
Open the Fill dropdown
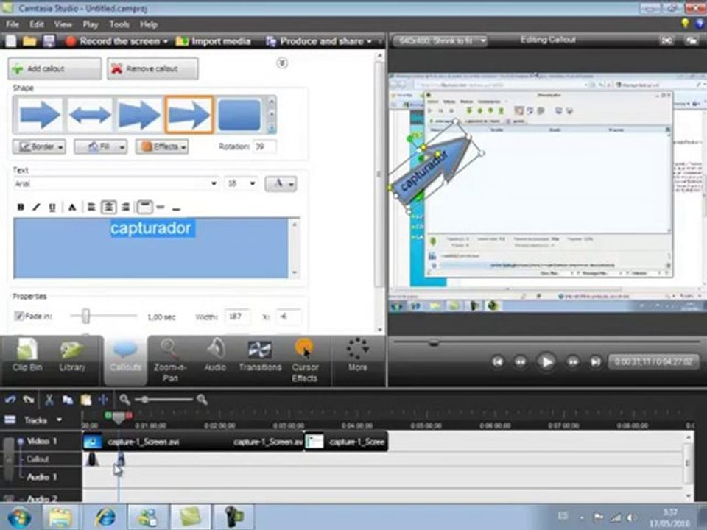[101, 147]
